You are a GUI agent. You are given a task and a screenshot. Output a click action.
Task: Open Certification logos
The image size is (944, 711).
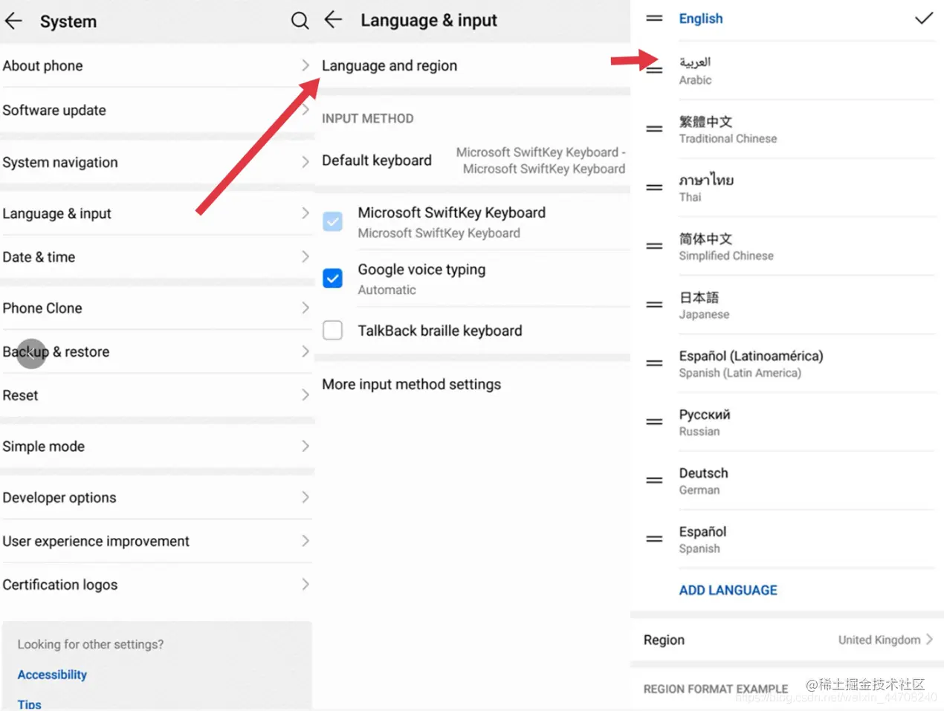(157, 585)
